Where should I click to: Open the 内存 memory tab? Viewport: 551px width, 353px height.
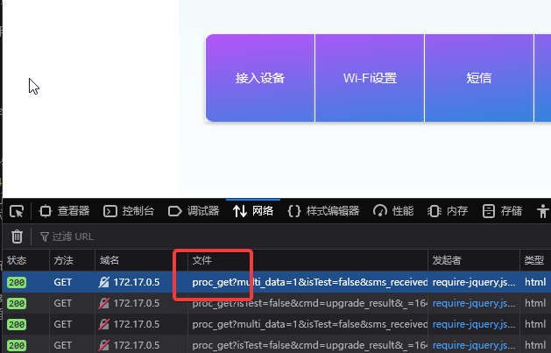click(448, 211)
